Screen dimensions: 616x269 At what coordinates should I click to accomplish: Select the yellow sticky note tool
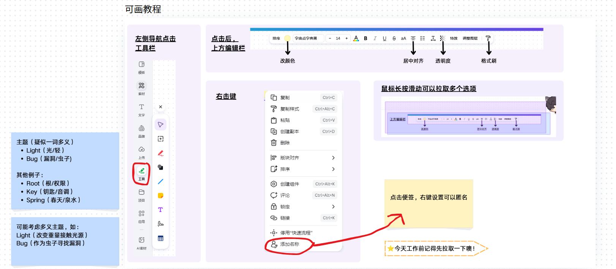click(x=161, y=195)
